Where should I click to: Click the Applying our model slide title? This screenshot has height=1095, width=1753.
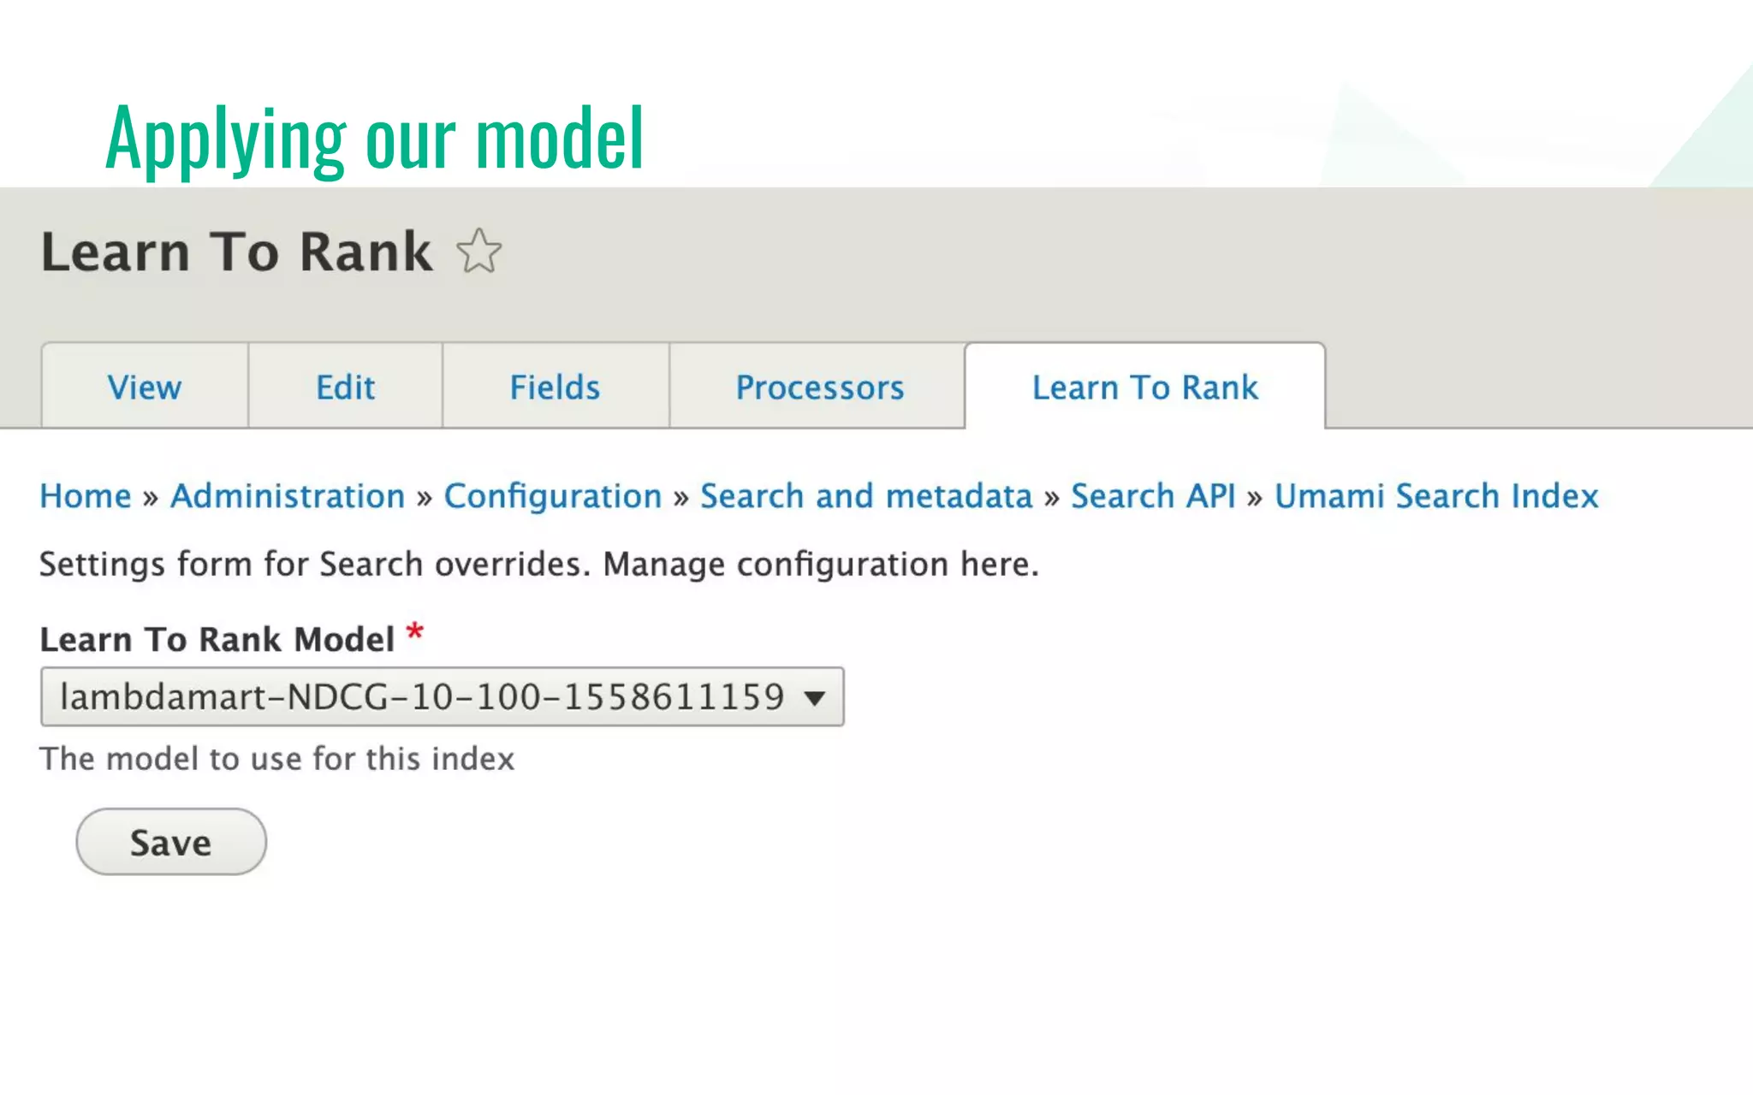tap(374, 137)
